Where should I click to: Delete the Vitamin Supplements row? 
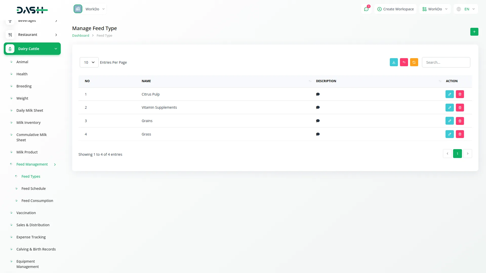(x=460, y=108)
